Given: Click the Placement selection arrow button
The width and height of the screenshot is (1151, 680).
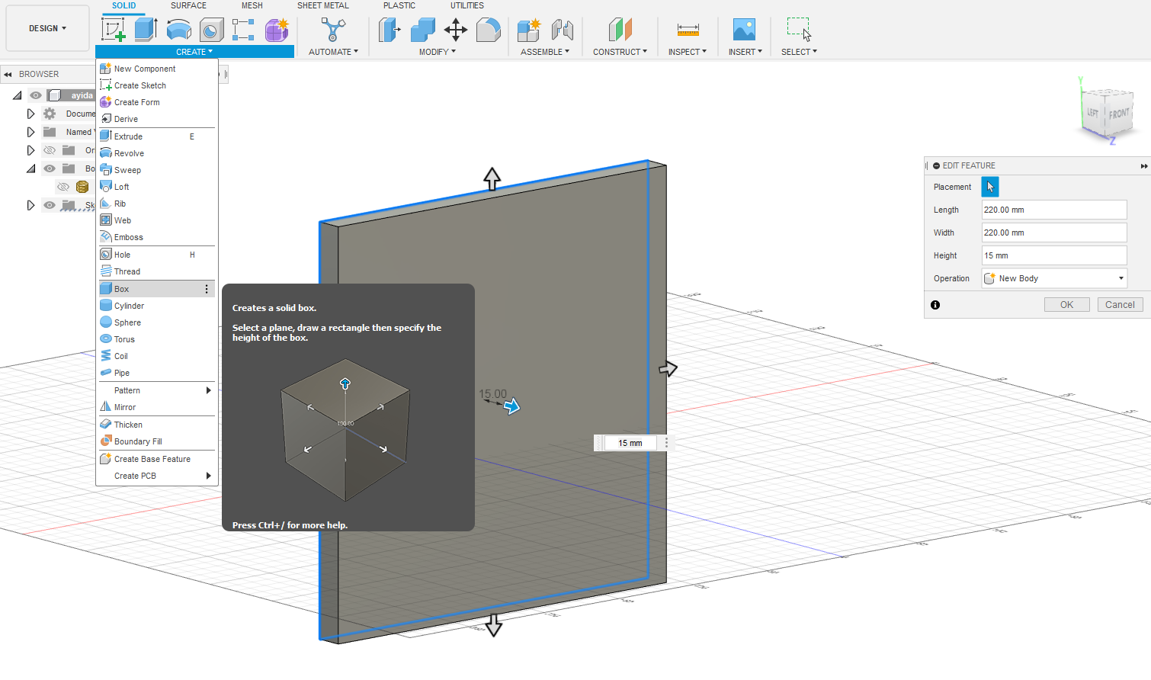Looking at the screenshot, I should (x=989, y=187).
